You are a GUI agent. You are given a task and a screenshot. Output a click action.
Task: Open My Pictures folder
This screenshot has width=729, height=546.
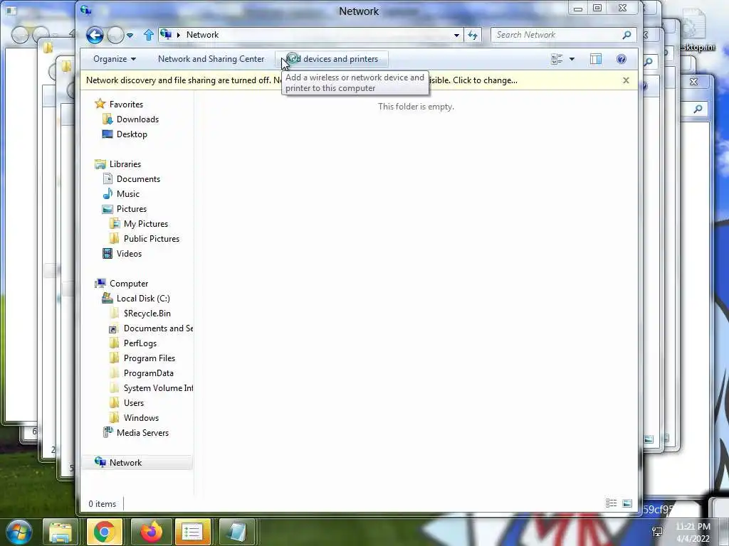tap(145, 224)
